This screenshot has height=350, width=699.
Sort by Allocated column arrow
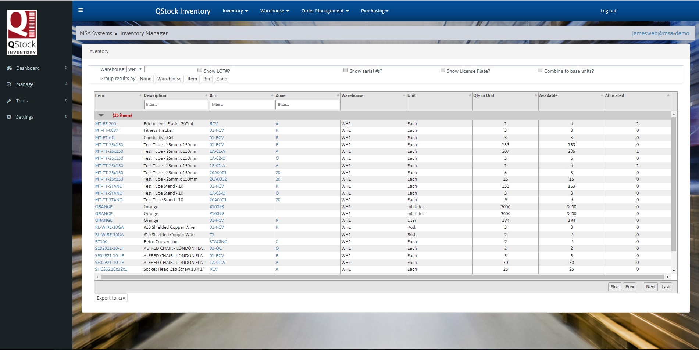pos(668,95)
